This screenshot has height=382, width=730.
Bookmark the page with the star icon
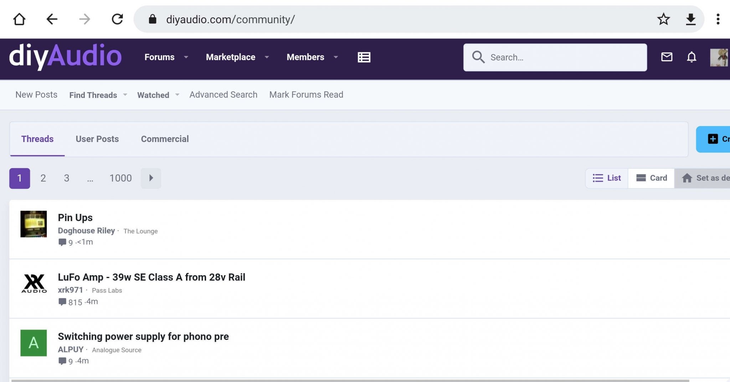coord(663,19)
